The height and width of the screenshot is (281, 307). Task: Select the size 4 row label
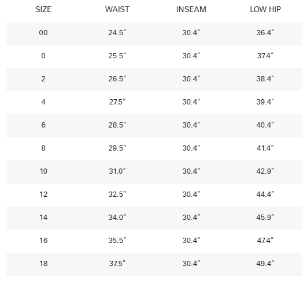click(x=43, y=102)
